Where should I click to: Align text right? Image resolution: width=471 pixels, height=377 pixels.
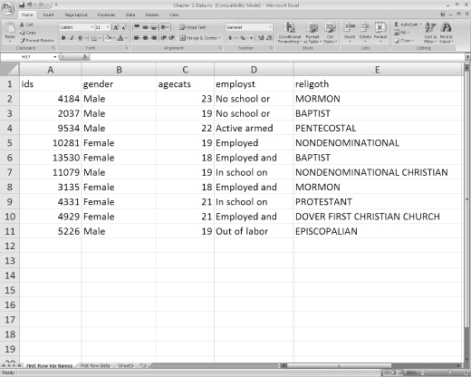[x=154, y=38]
